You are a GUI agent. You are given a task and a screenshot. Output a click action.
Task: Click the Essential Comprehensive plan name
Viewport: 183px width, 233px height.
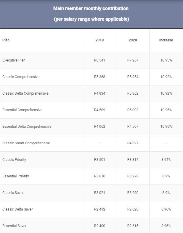[22, 110]
